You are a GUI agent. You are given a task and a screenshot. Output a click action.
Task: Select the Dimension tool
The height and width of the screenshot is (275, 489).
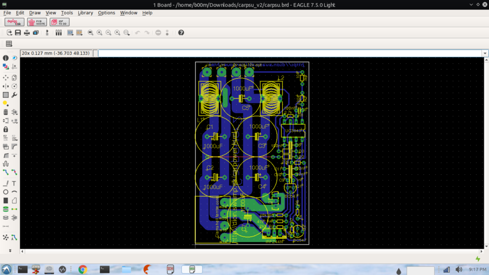tap(6, 226)
